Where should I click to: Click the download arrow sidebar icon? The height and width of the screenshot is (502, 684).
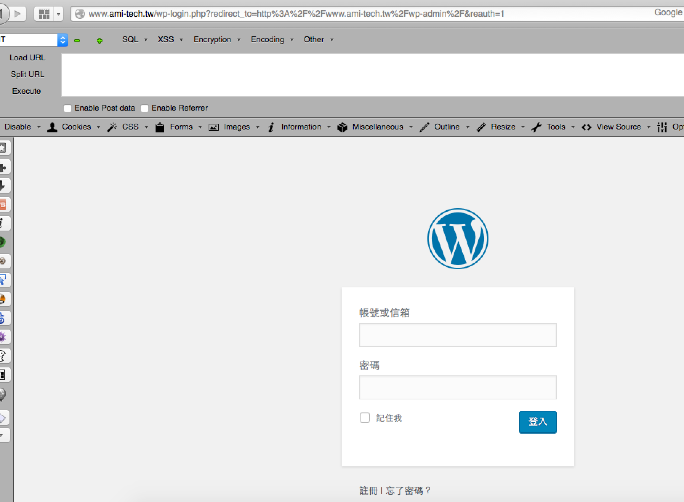(4, 186)
